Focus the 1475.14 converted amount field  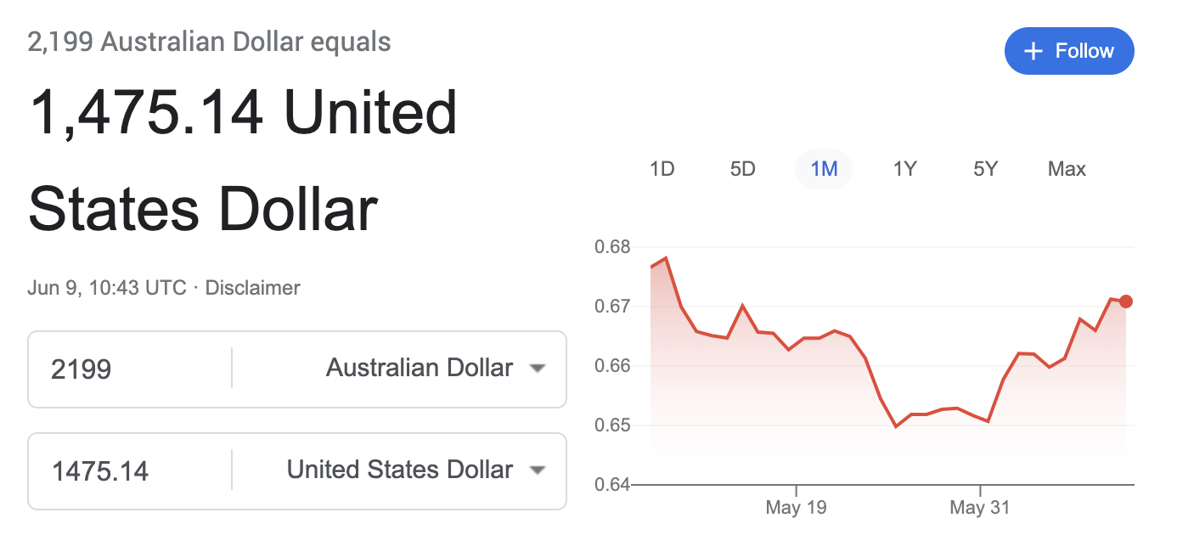point(127,470)
